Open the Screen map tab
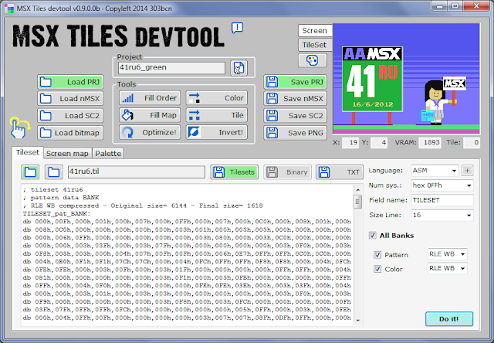Screen dimensions: 494x343 point(67,154)
